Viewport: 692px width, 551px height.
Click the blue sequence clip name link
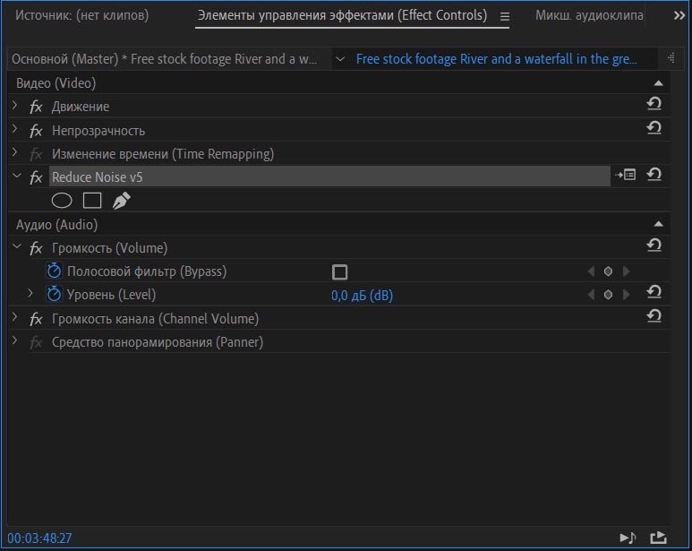point(497,59)
